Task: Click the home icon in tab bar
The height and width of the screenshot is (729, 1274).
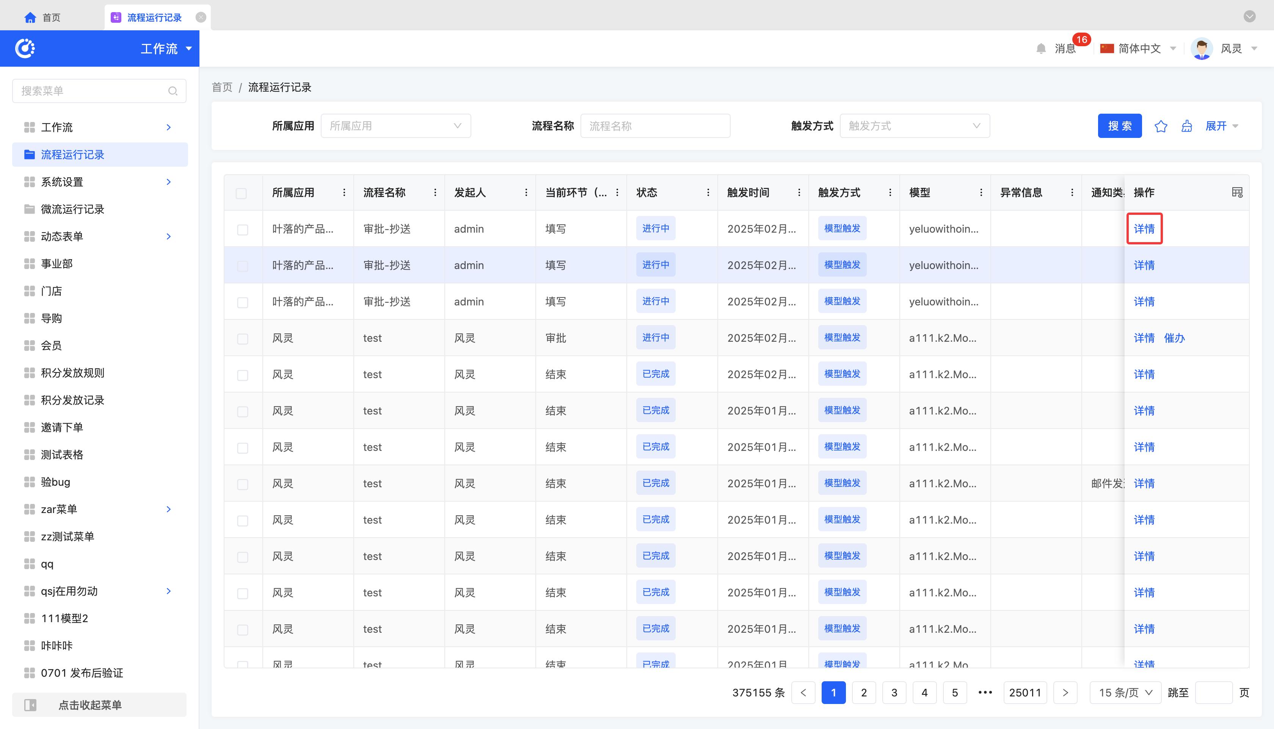Action: pyautogui.click(x=30, y=17)
